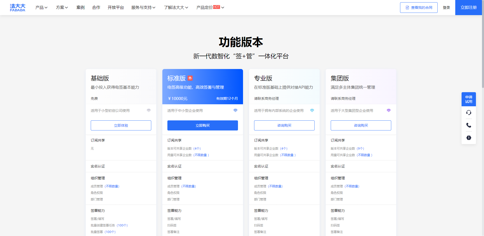The height and width of the screenshot is (236, 484).
Task: Click 满足多主体集团统一管理 subtitle
Action: tap(353, 87)
